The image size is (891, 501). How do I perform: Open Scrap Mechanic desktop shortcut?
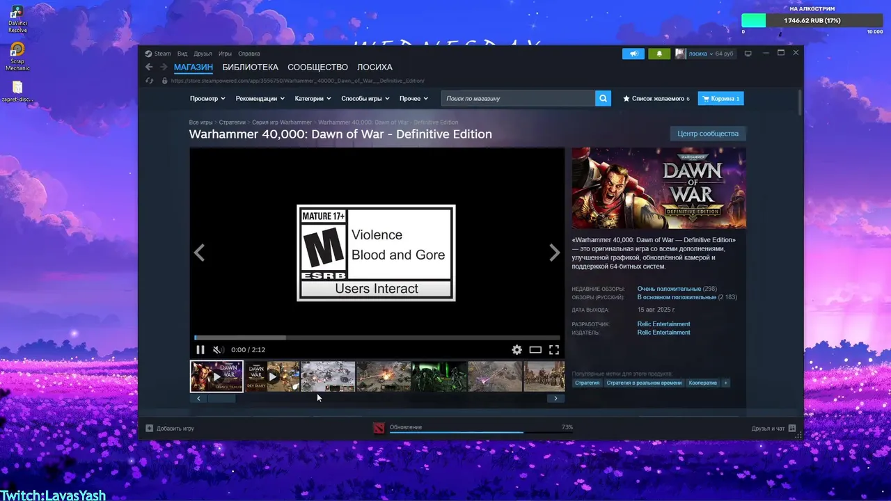[x=17, y=57]
